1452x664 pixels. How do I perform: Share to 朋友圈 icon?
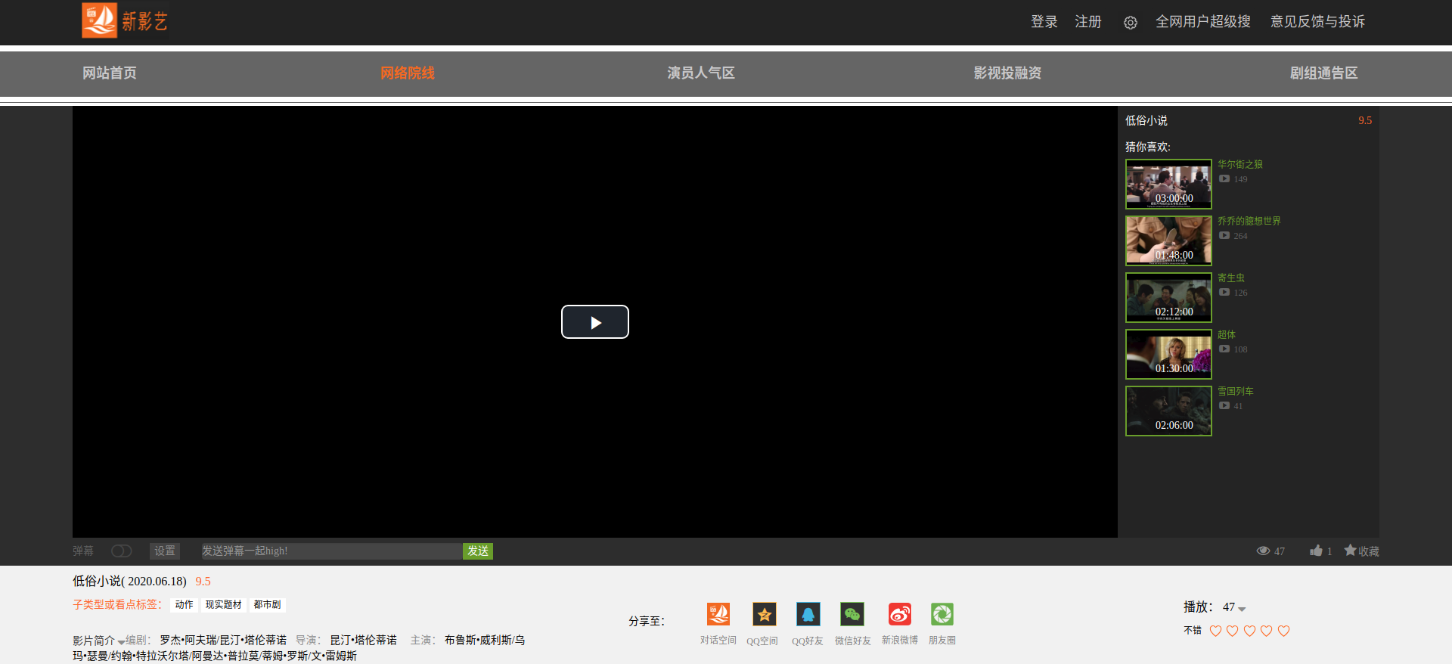click(x=942, y=614)
